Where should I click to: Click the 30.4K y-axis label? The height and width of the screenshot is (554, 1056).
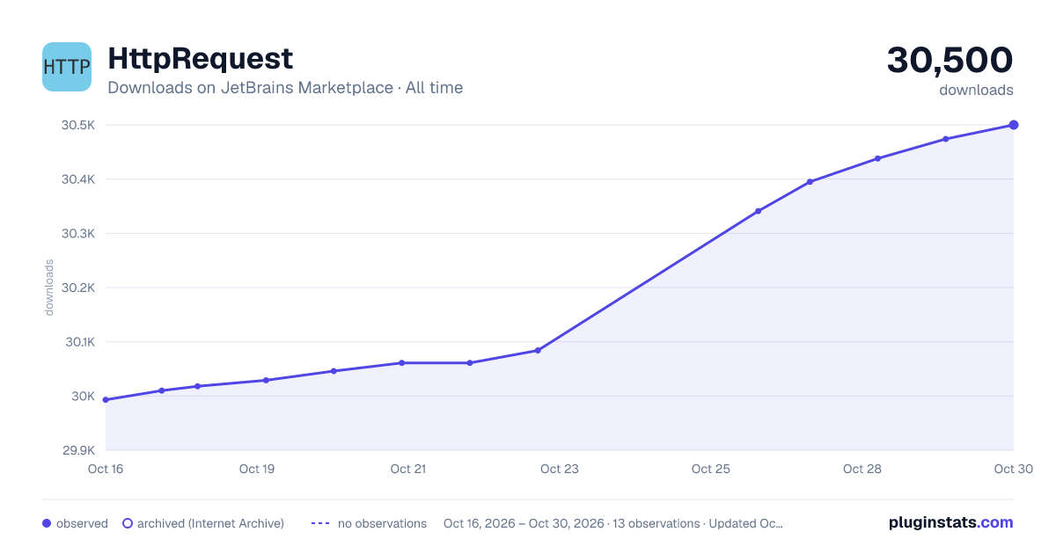78,179
